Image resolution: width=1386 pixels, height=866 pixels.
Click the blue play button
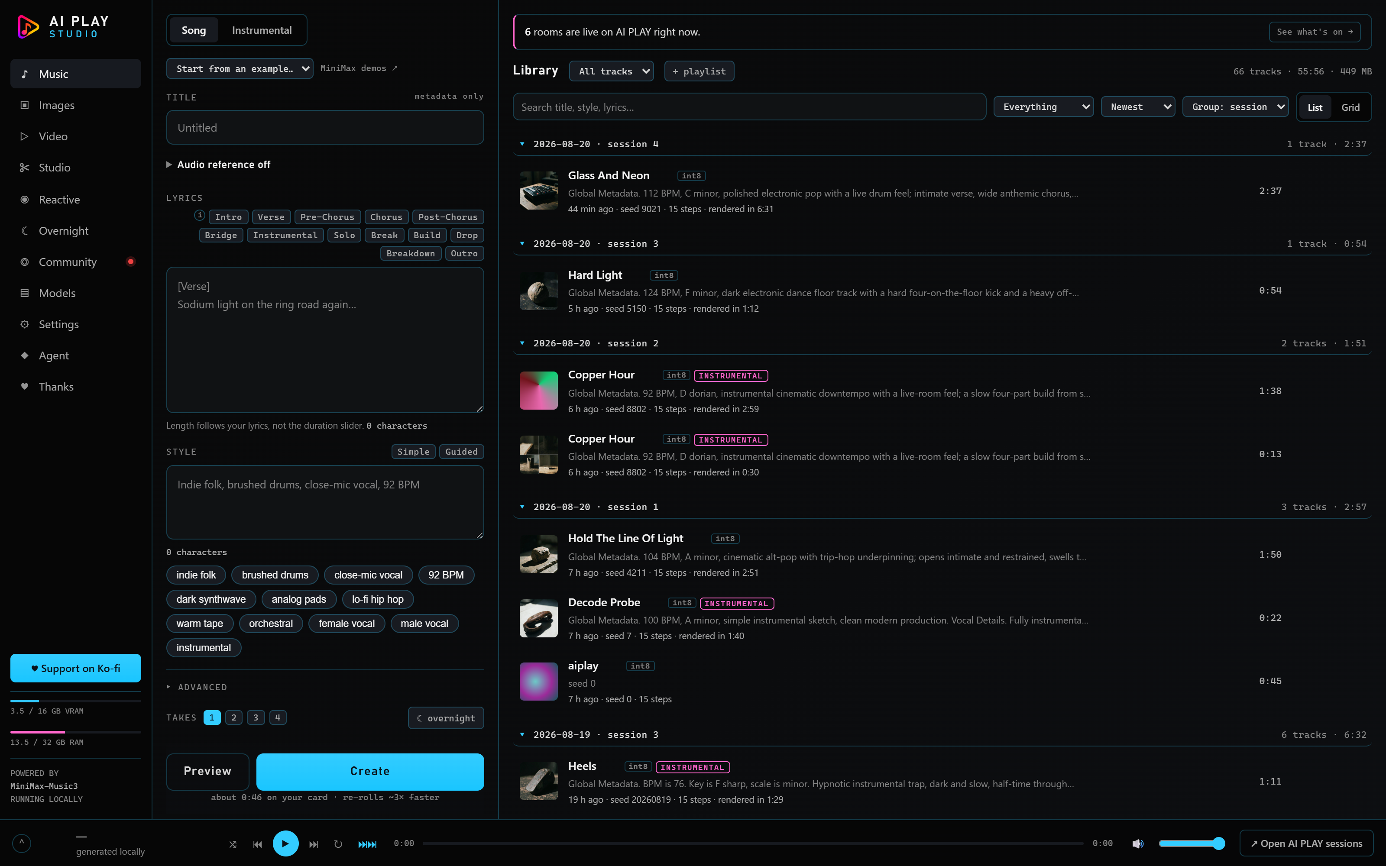point(285,843)
